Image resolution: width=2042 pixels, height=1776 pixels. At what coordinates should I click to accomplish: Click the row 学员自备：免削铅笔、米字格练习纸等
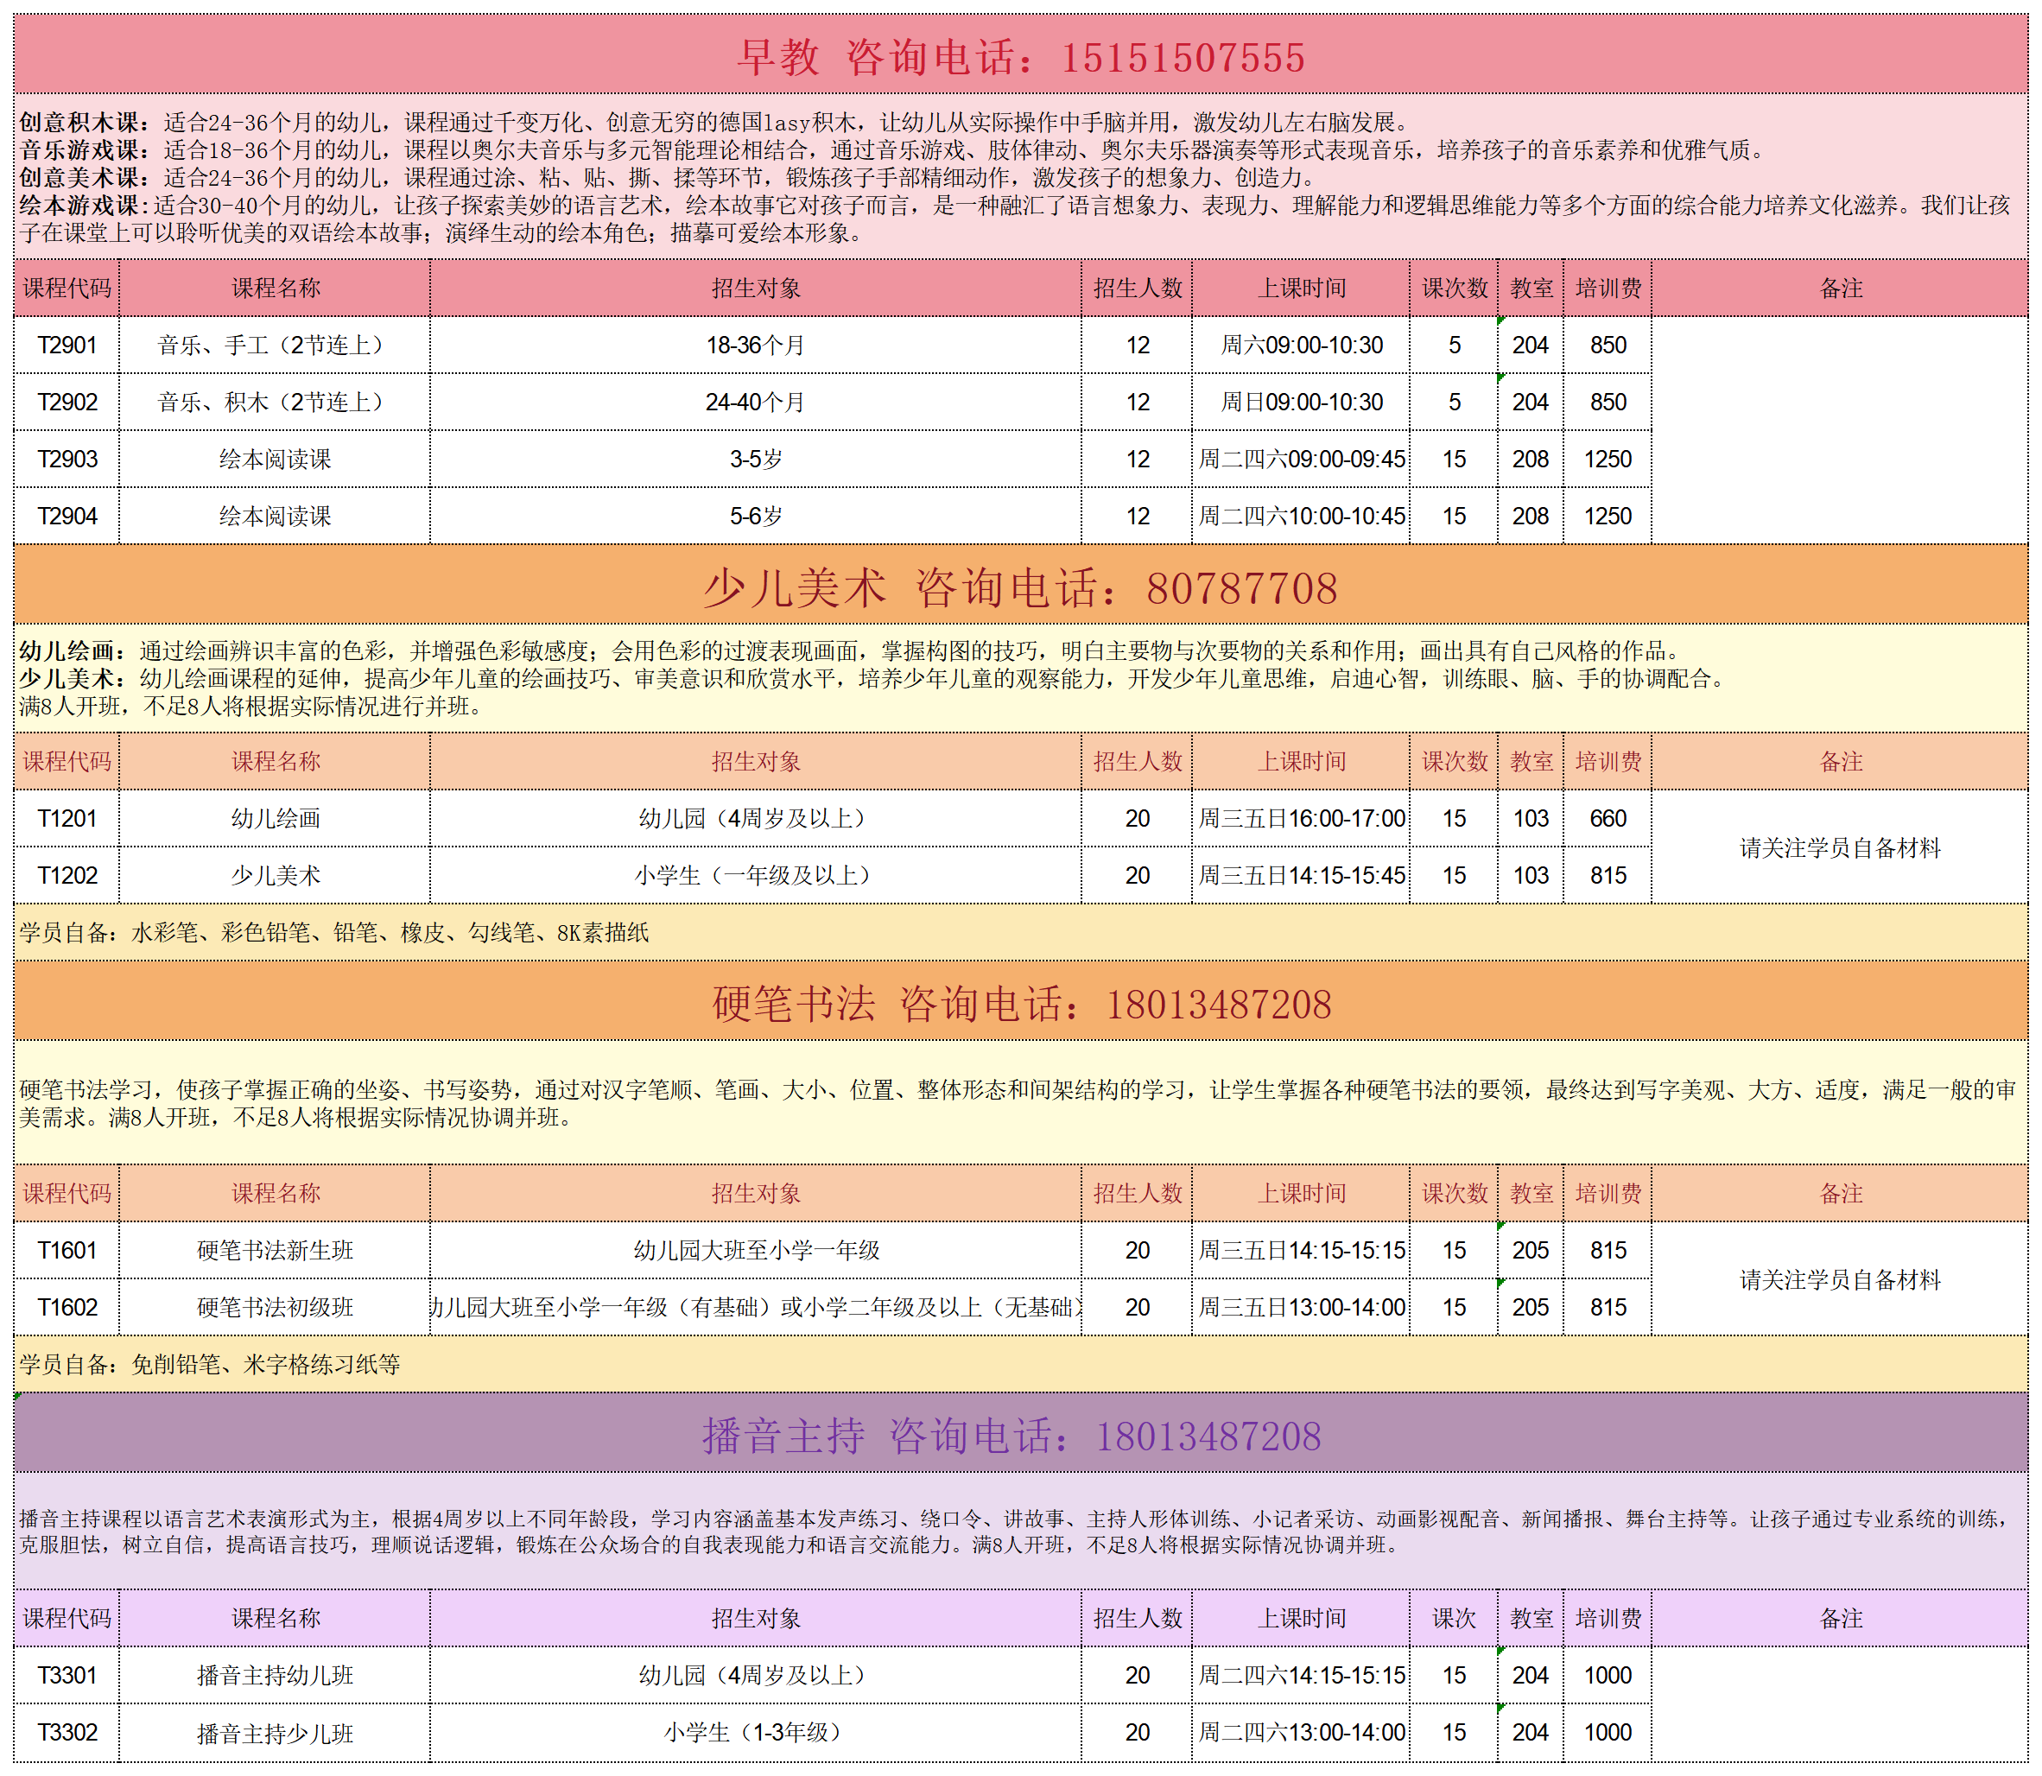point(1020,1364)
